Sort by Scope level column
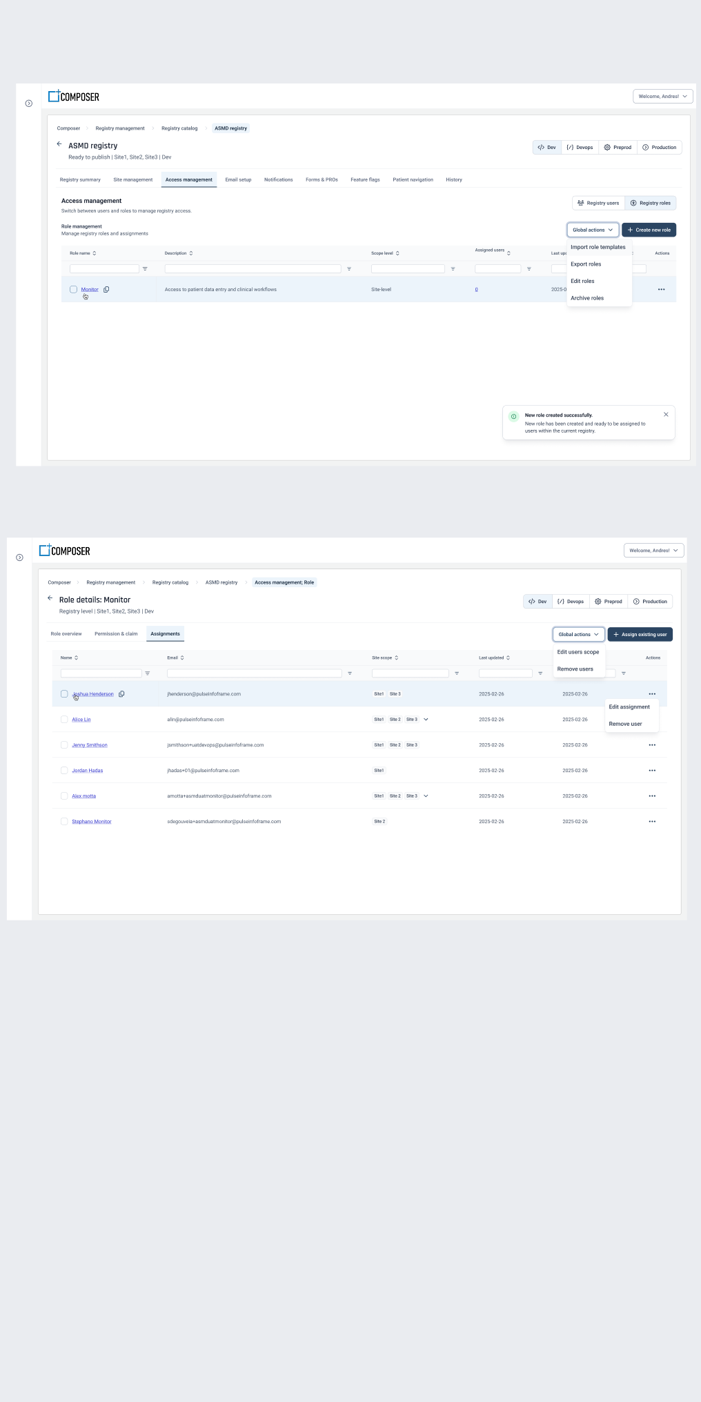 point(397,253)
